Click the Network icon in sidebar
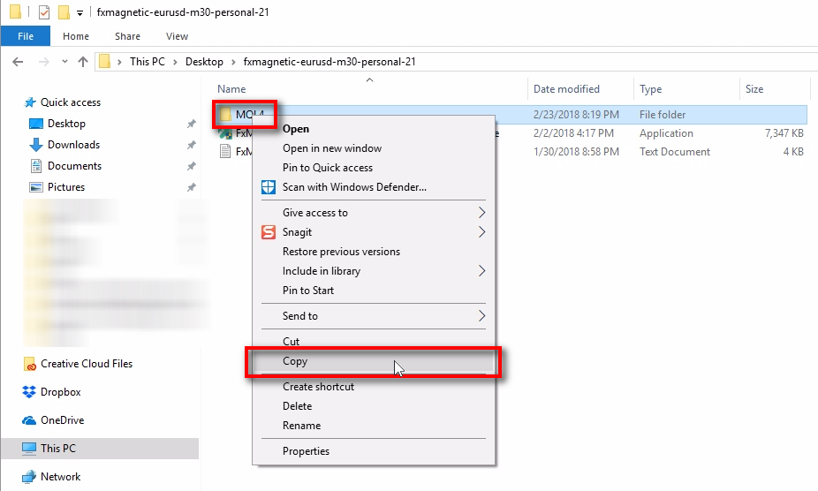Viewport: 818px width, 491px height. pyautogui.click(x=28, y=477)
